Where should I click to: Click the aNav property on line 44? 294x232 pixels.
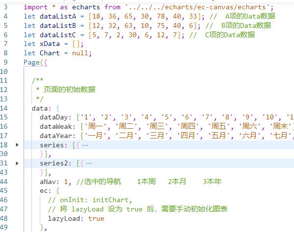49,182
